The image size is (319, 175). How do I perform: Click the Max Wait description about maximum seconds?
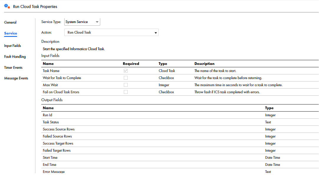click(x=239, y=85)
